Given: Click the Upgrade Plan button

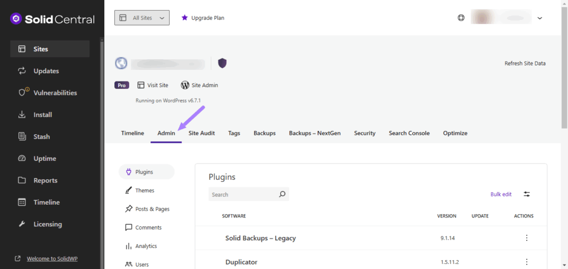Looking at the screenshot, I should pyautogui.click(x=202, y=18).
